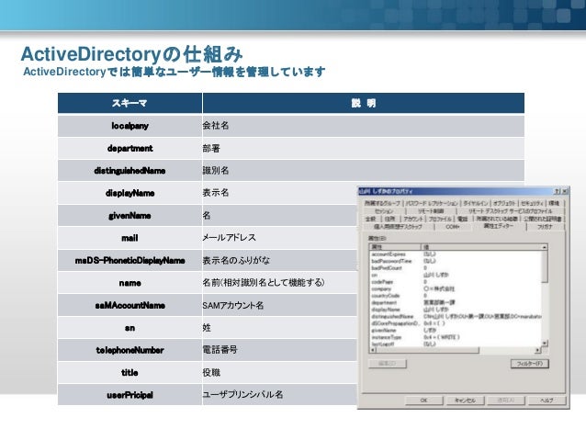Click the キャンセル button
The width and height of the screenshot is (586, 440).
(x=465, y=400)
